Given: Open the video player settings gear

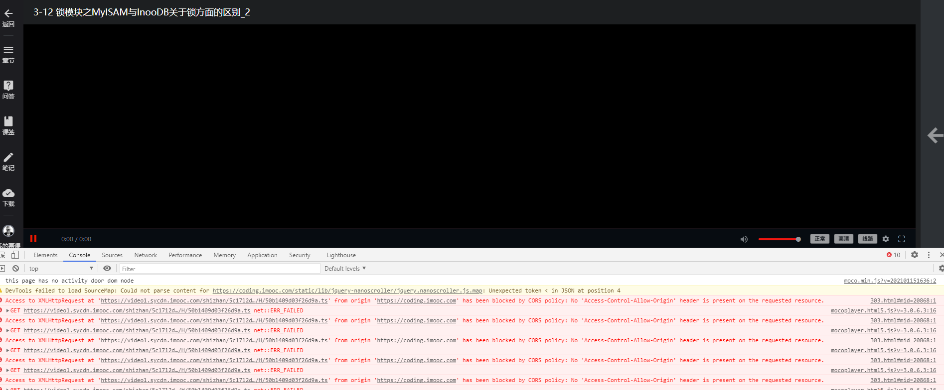Looking at the screenshot, I should [x=886, y=239].
